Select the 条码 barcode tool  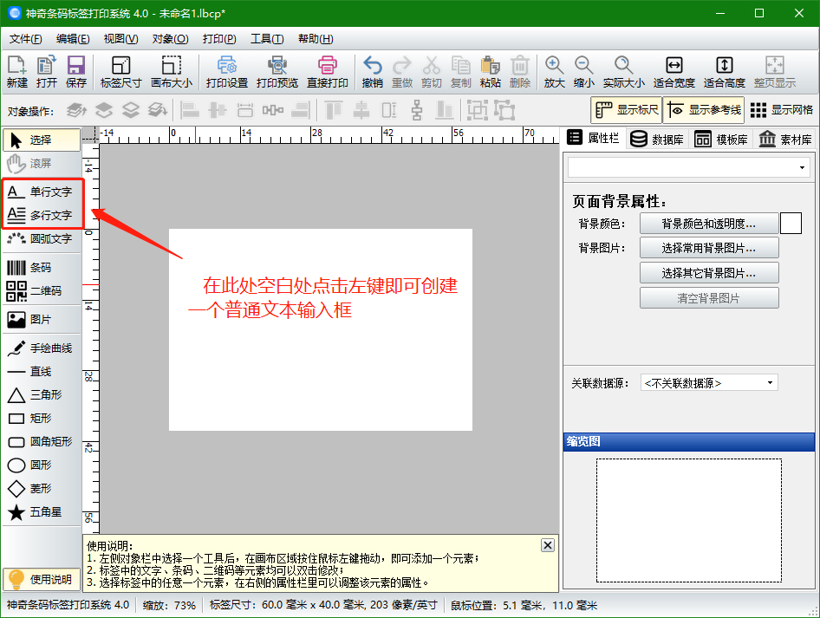[41, 268]
